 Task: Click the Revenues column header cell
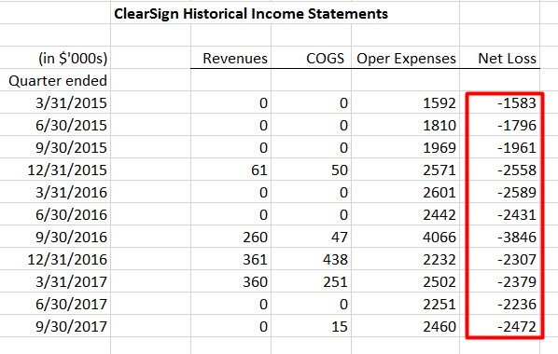point(231,58)
